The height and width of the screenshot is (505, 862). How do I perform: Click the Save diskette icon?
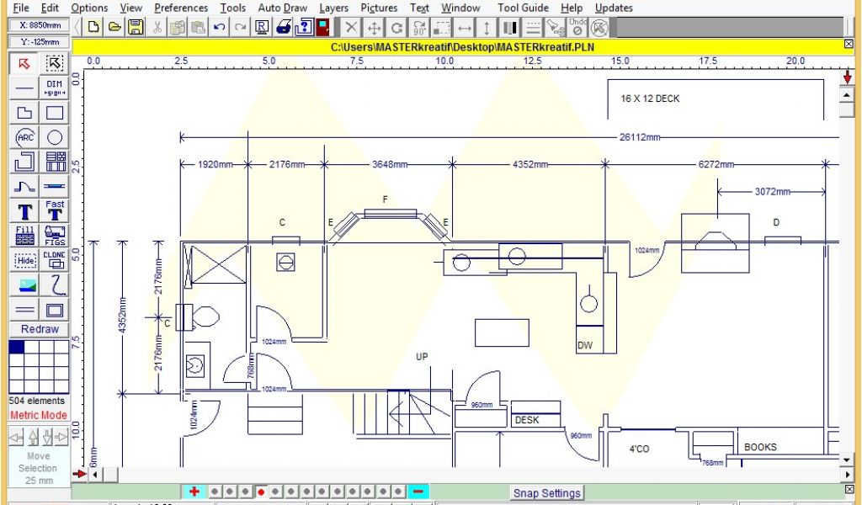(135, 27)
